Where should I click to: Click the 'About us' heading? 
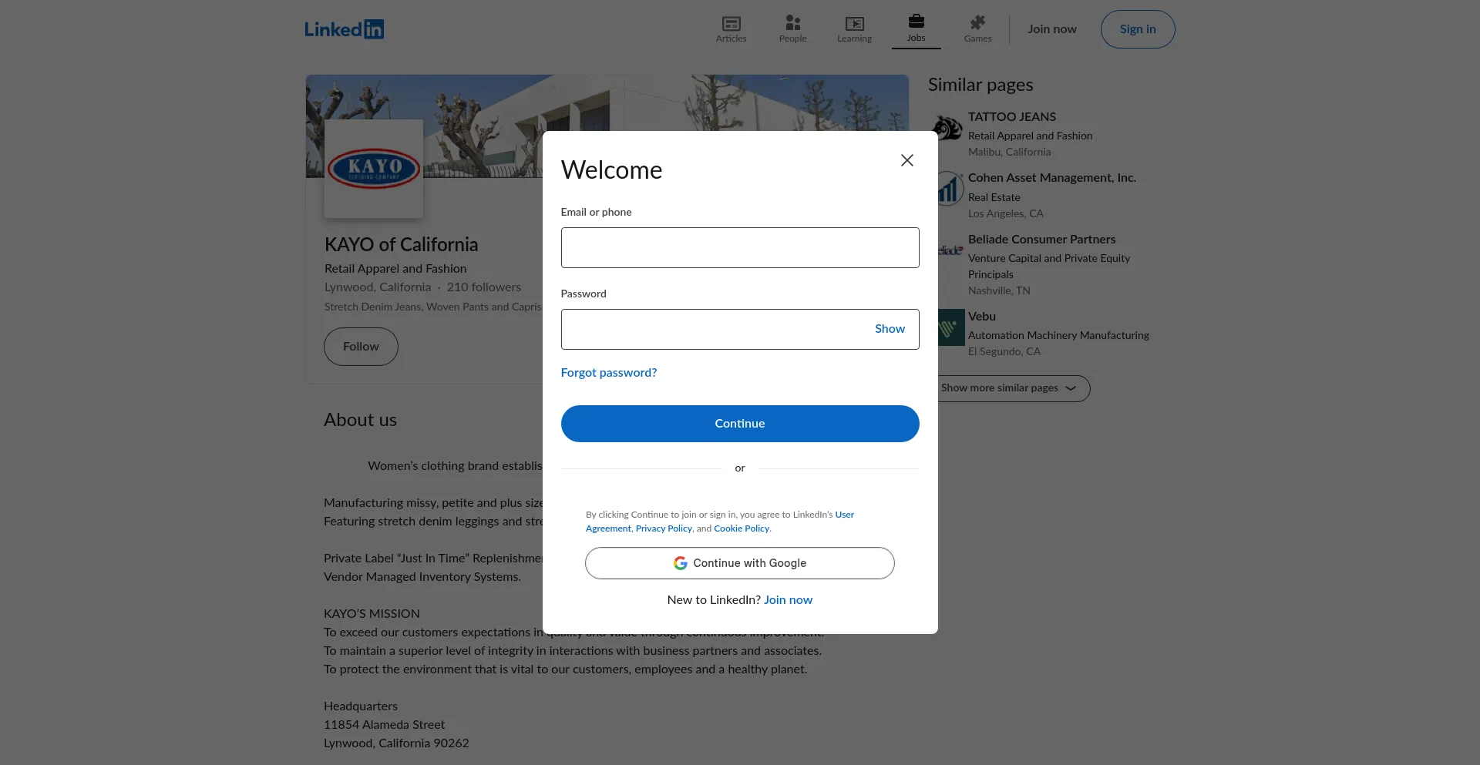(360, 420)
